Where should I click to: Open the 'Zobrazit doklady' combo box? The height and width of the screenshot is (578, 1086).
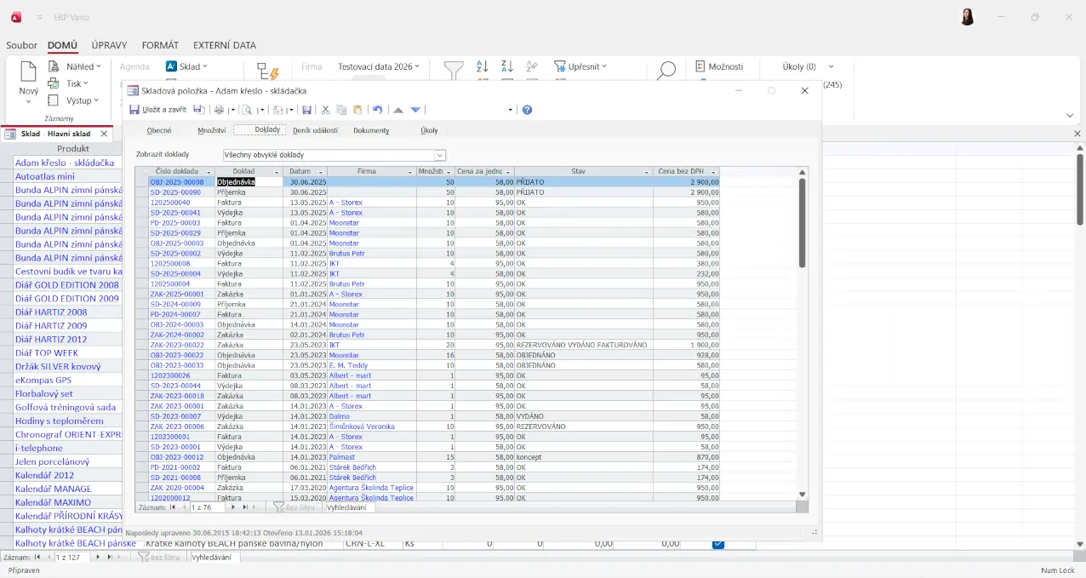tap(440, 155)
